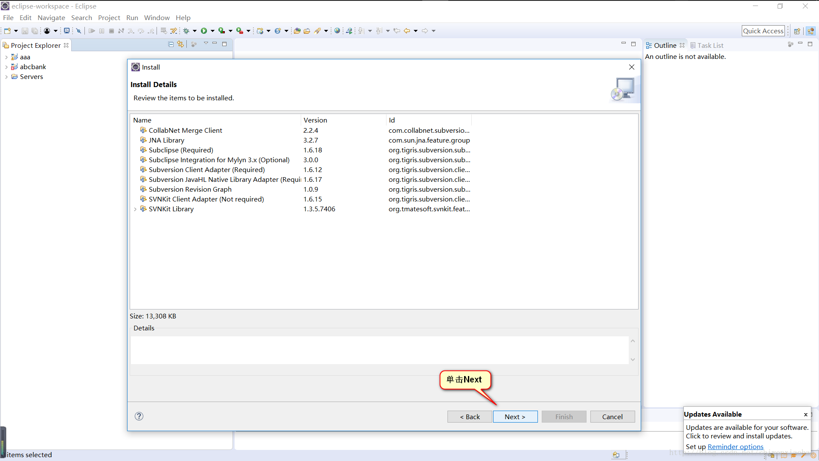
Task: Select the Subclipse (Required) row
Action: (x=384, y=150)
